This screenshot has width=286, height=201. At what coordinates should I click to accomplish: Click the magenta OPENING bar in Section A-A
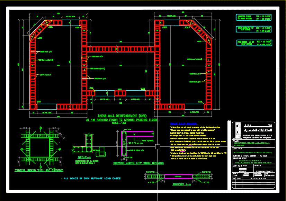tap(178, 176)
